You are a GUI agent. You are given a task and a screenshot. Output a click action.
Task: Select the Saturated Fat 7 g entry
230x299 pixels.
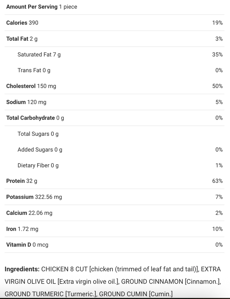pyautogui.click(x=39, y=54)
